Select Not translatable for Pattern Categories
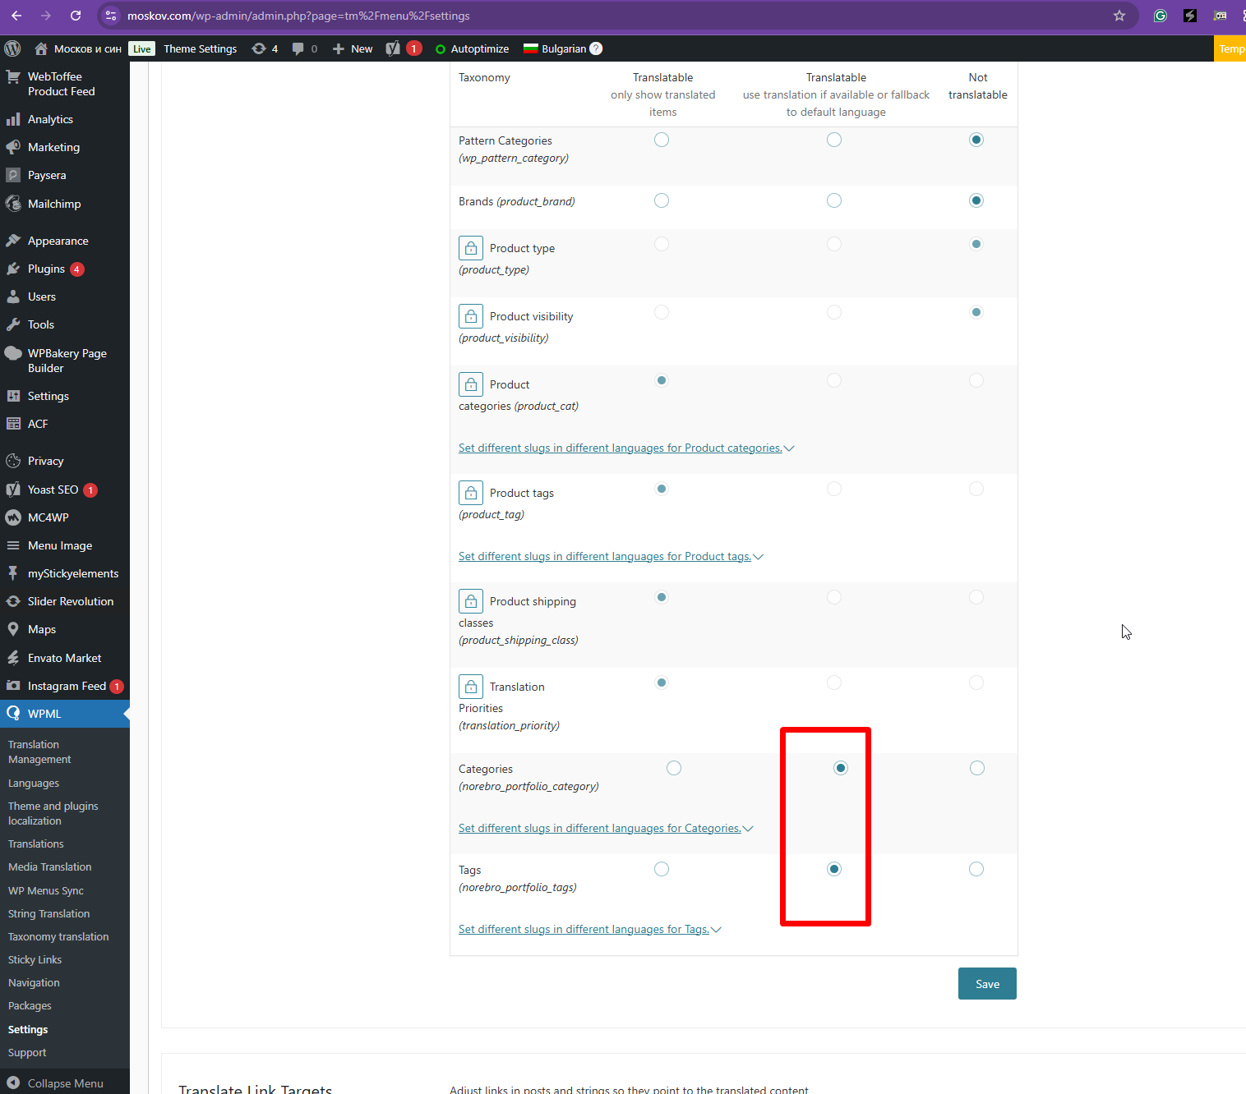Image resolution: width=1246 pixels, height=1094 pixels. click(976, 140)
